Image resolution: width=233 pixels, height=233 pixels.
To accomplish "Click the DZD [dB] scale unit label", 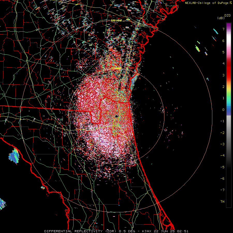I will tap(224, 17).
